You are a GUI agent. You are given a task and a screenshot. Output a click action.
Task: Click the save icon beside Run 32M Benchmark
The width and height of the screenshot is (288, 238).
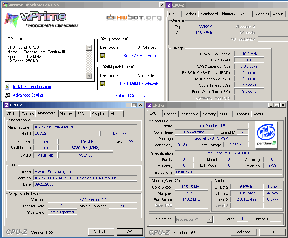[x=103, y=56]
